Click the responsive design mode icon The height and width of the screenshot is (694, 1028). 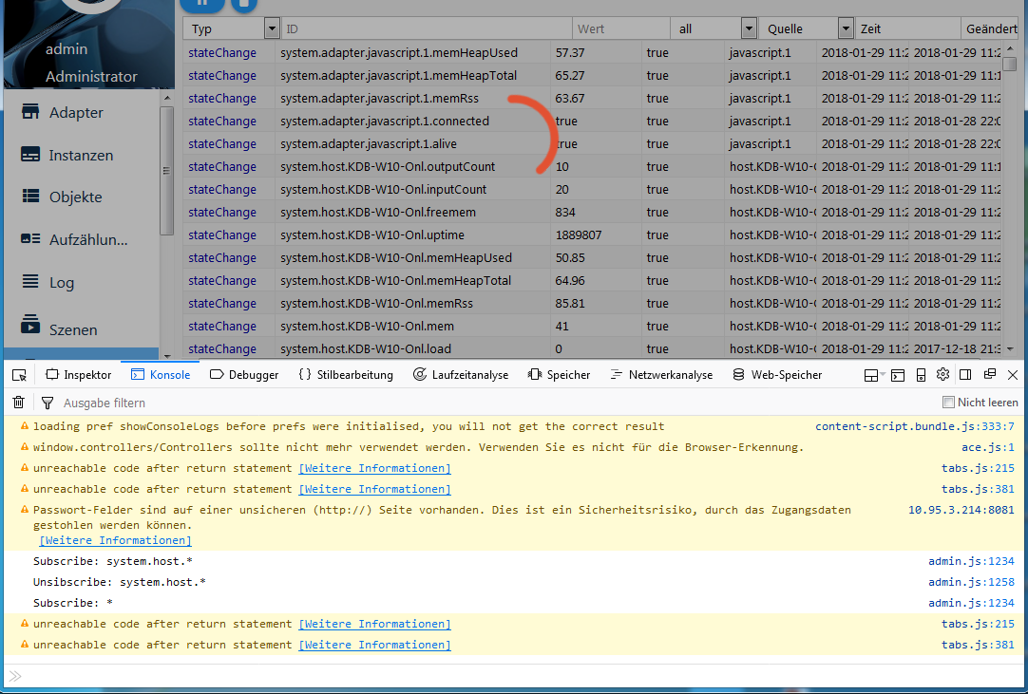pyautogui.click(x=920, y=375)
